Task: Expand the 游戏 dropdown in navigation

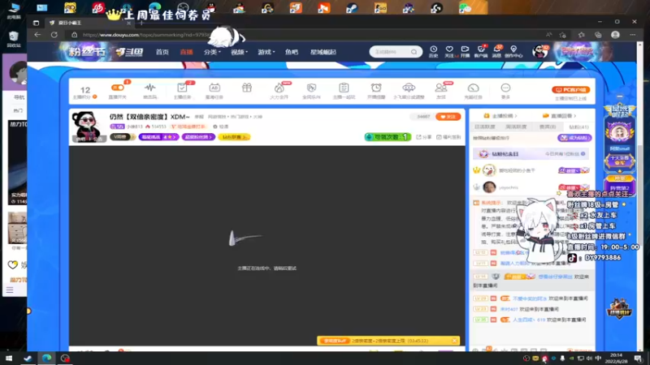Action: pos(266,52)
